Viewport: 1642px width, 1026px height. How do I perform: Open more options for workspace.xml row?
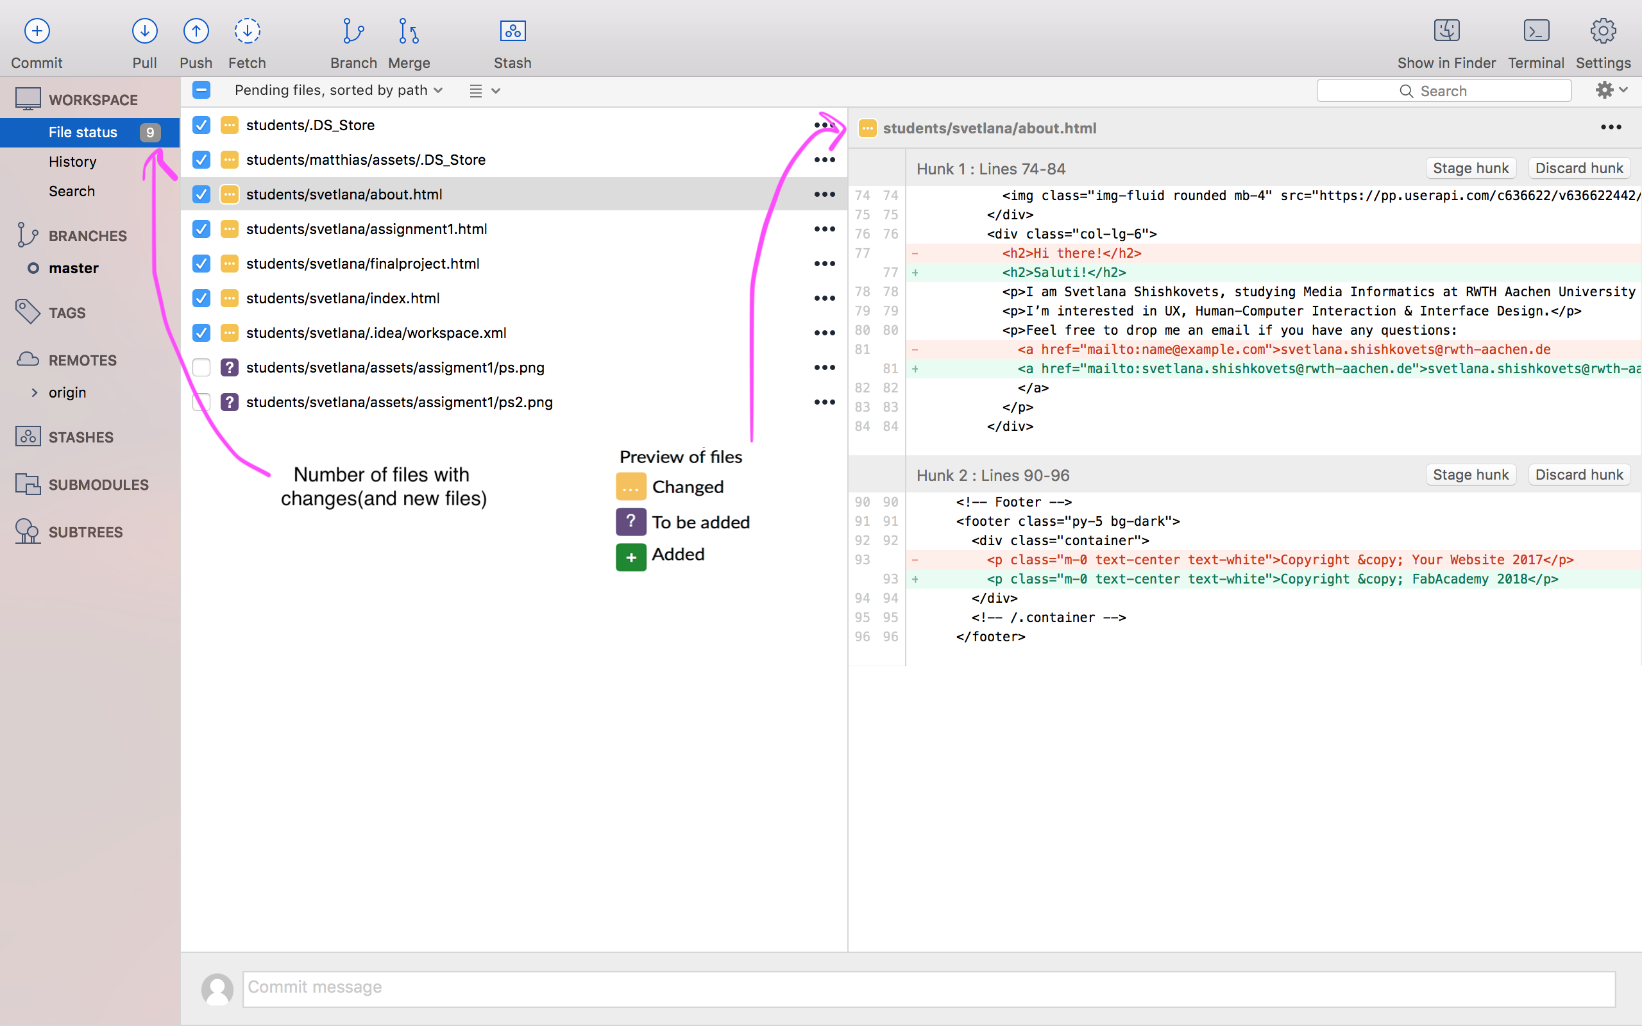pyautogui.click(x=824, y=333)
